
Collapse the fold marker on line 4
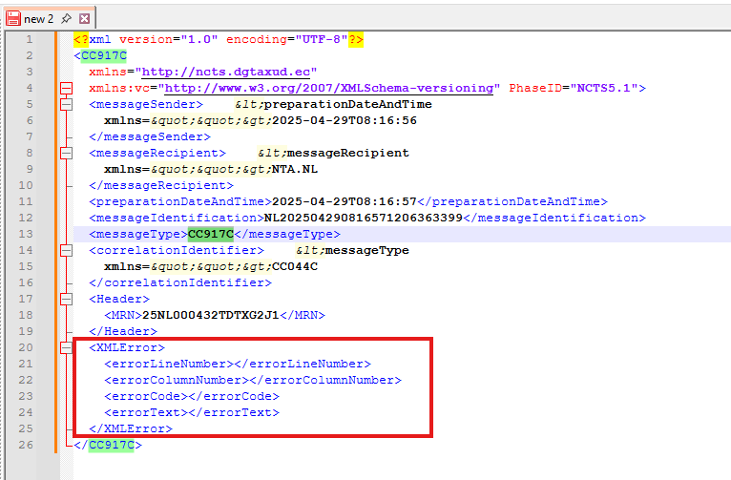click(66, 88)
